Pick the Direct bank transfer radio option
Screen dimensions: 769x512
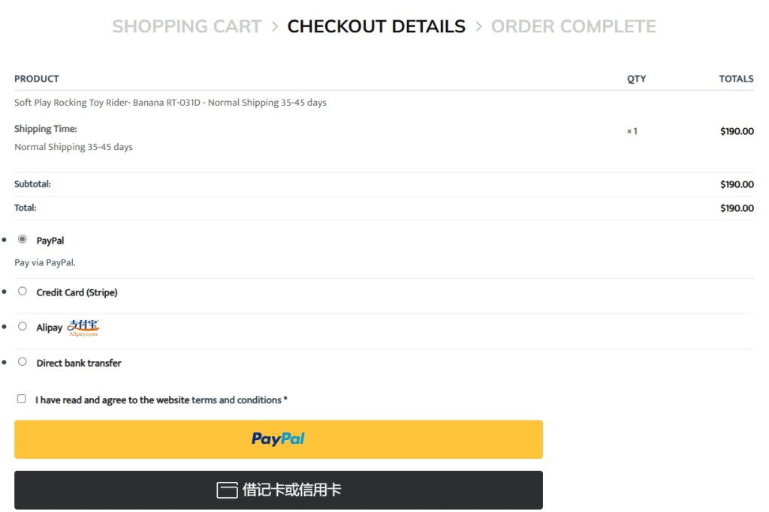tap(23, 361)
